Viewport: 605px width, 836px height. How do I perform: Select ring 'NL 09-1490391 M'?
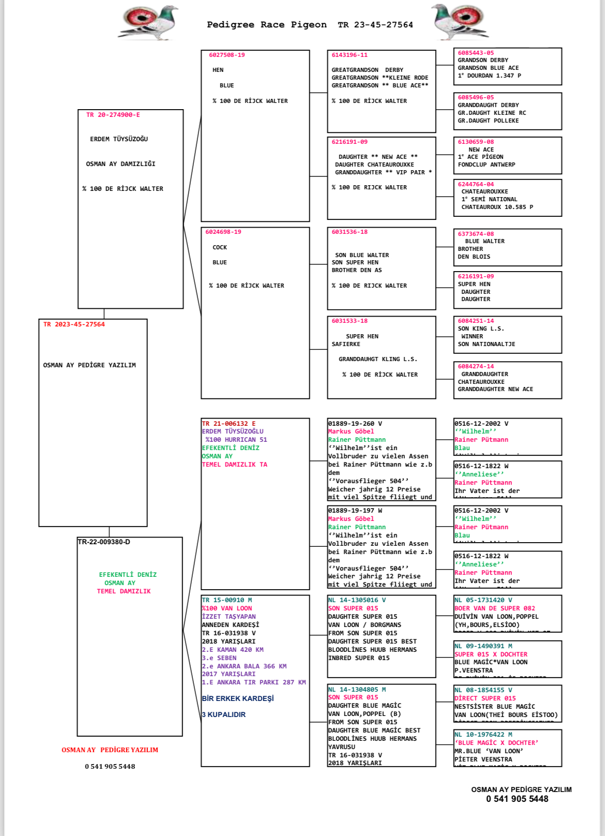[x=483, y=646]
